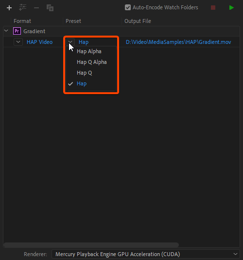Toggle Auto-Encode Watch Folders checkbox
This screenshot has height=260, width=243.
coord(128,7)
